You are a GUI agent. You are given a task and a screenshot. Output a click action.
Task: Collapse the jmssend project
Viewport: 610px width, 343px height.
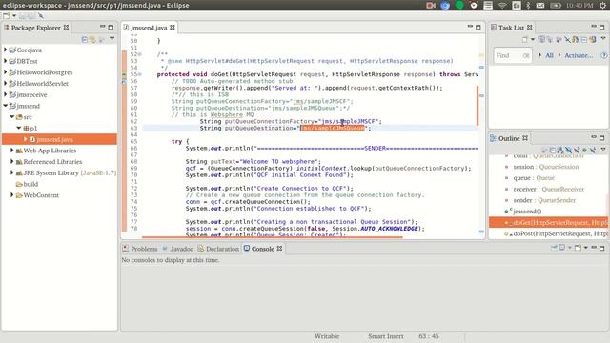5,106
